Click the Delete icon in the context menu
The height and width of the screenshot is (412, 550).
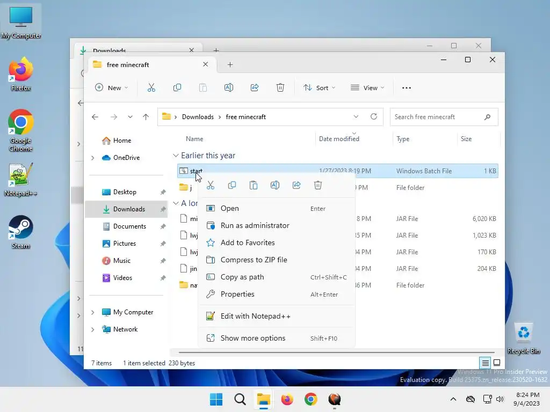(x=318, y=185)
